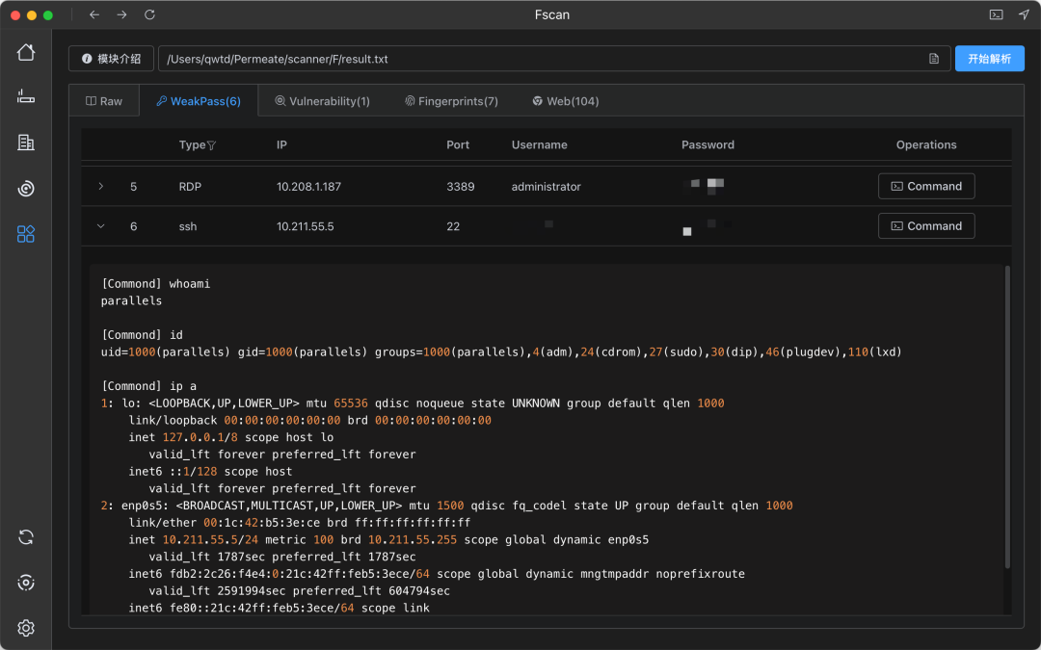This screenshot has width=1041, height=650.
Task: Switch to the Raw tab
Action: (x=104, y=101)
